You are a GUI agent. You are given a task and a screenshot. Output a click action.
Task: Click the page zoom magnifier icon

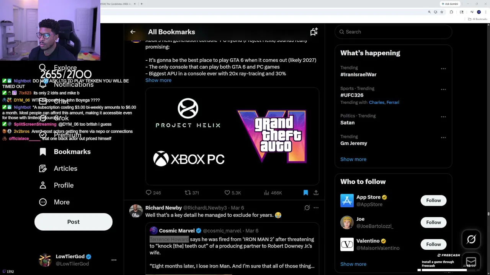tap(429, 12)
